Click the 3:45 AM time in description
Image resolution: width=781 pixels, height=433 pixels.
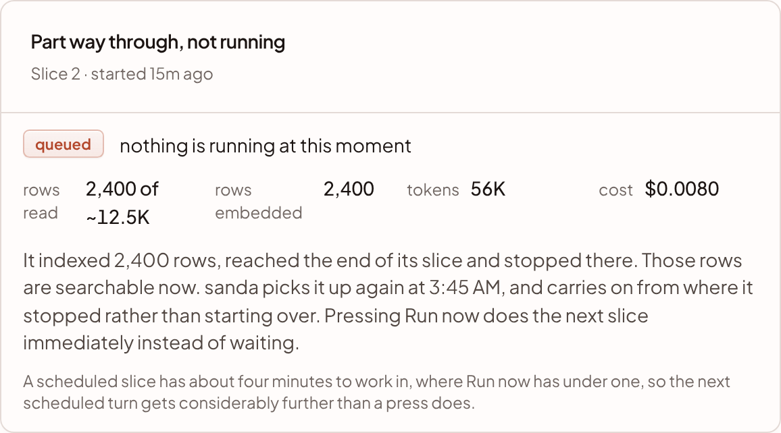(x=464, y=288)
